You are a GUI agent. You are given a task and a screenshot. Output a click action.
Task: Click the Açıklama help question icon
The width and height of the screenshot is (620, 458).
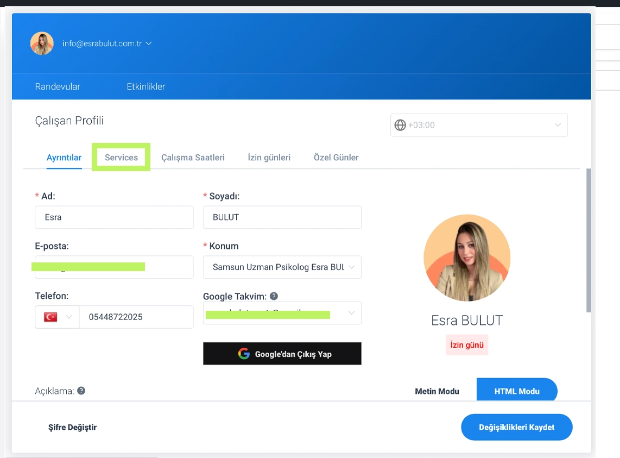(81, 391)
